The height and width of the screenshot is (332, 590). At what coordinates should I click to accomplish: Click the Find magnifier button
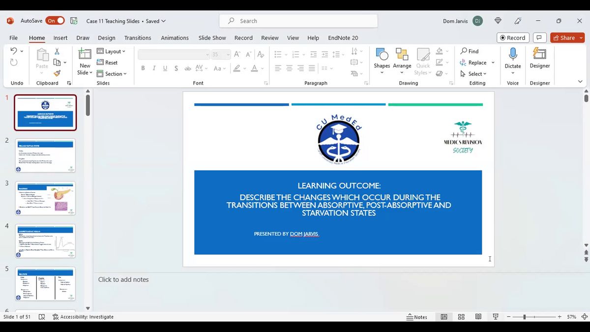(x=470, y=51)
